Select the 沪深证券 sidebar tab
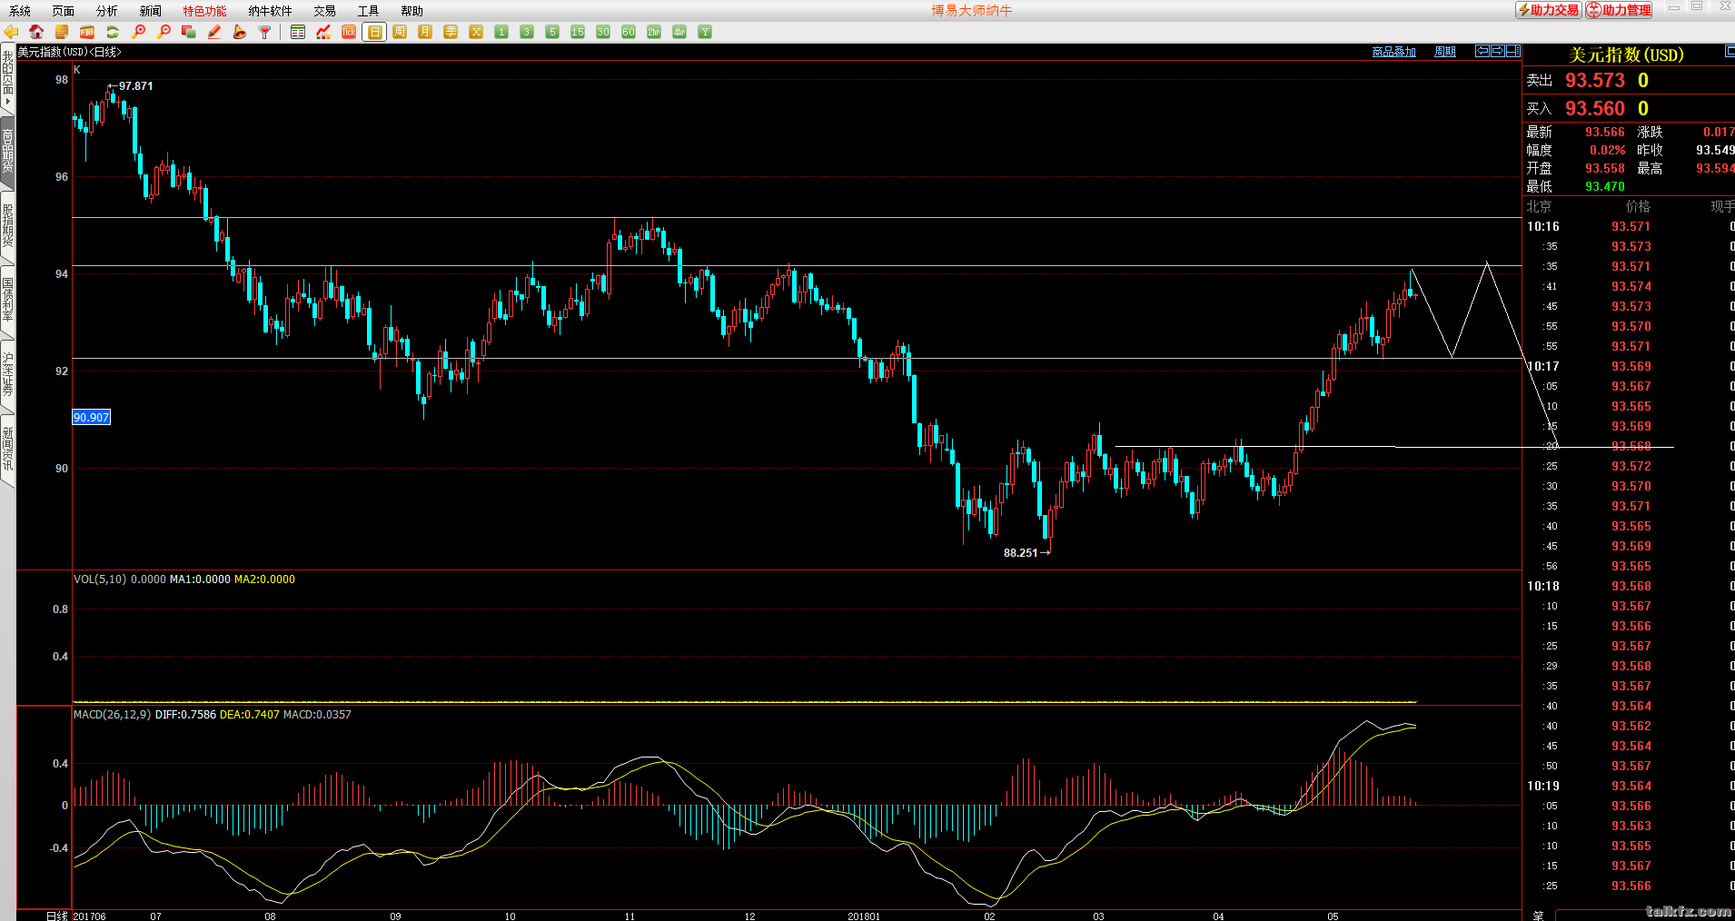This screenshot has width=1735, height=921. pos(7,375)
